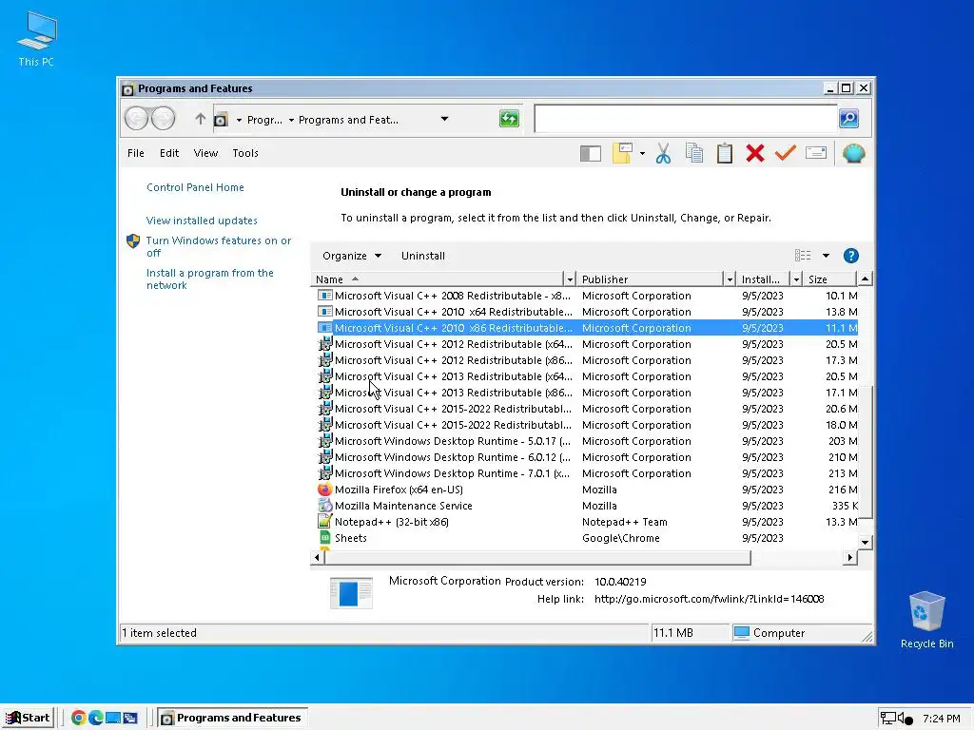Screen dimensions: 974x730
Task: Open the Name column filter dropdown
Action: point(569,279)
